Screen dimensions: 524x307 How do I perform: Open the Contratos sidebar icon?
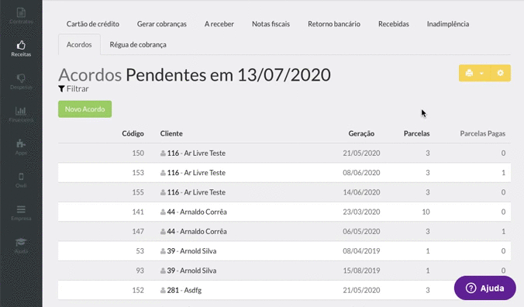21,16
